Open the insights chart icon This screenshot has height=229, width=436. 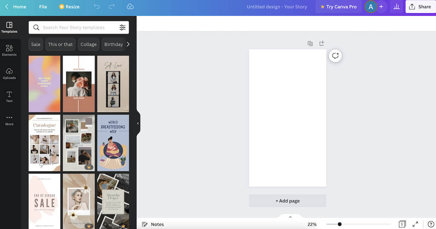396,7
